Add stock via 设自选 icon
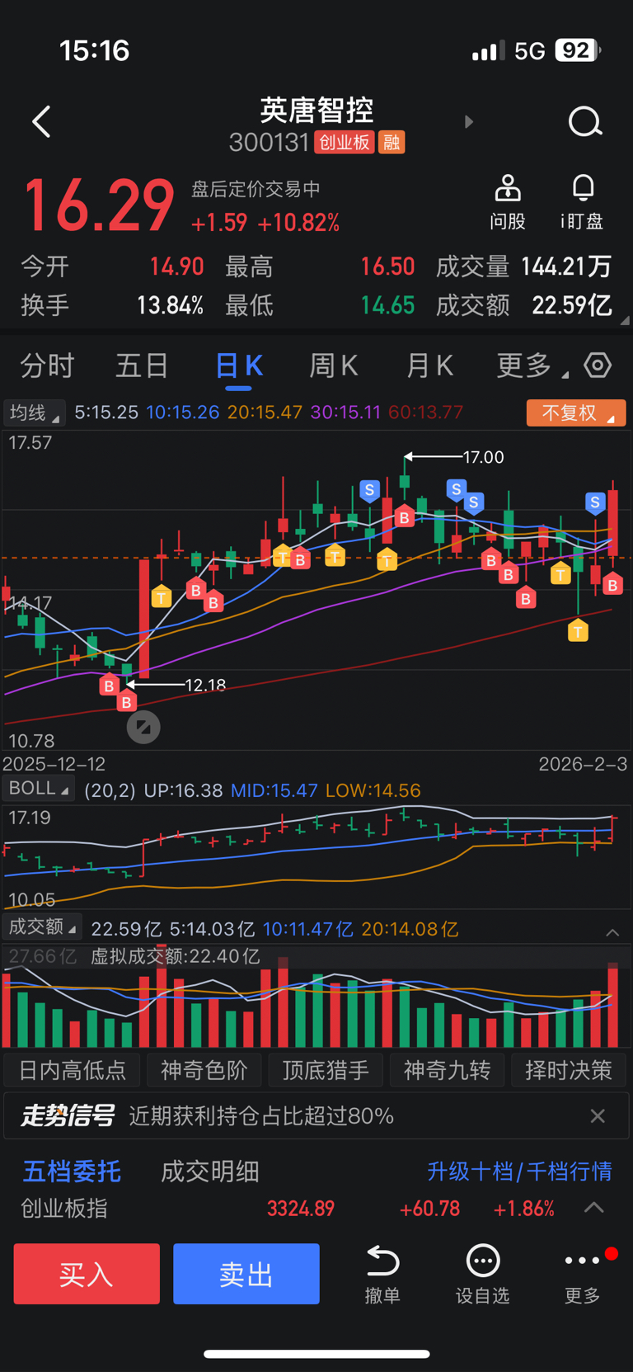The height and width of the screenshot is (1372, 633). point(483,1275)
